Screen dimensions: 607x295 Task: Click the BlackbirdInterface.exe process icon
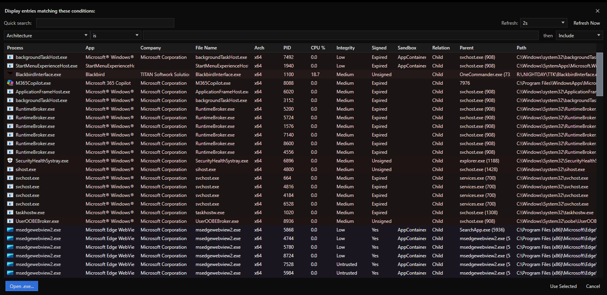(10, 75)
